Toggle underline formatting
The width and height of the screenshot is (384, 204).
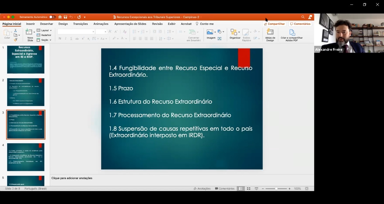[71, 38]
